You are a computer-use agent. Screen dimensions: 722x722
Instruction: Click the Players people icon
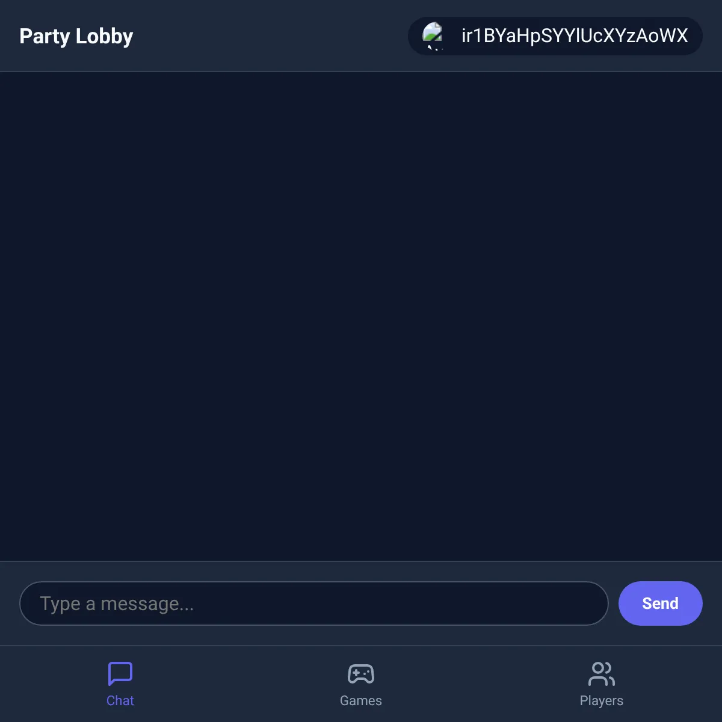click(602, 674)
